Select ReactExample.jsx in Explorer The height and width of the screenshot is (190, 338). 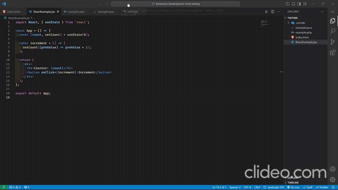coord(305,42)
